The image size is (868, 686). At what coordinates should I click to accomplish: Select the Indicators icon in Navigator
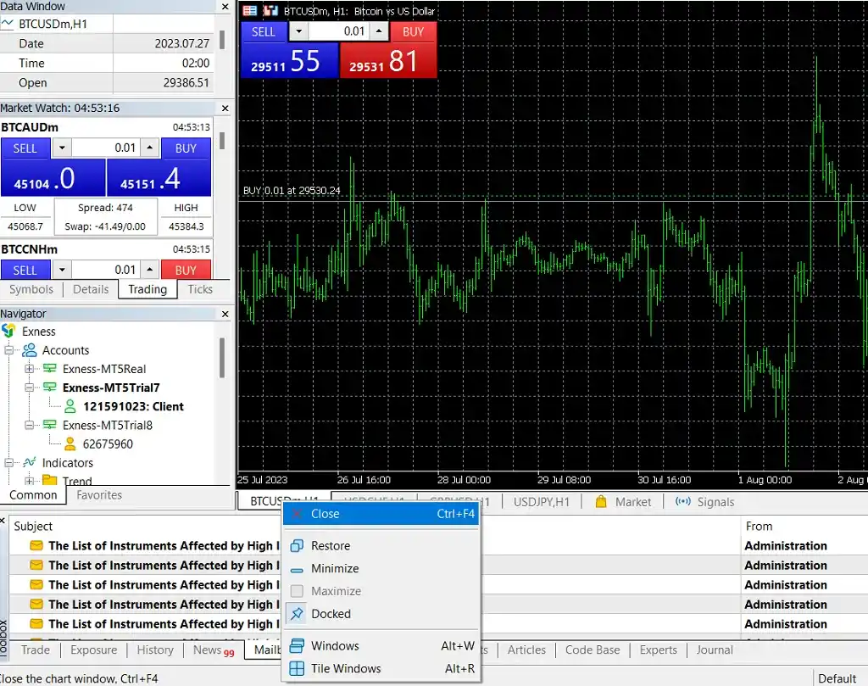click(30, 463)
